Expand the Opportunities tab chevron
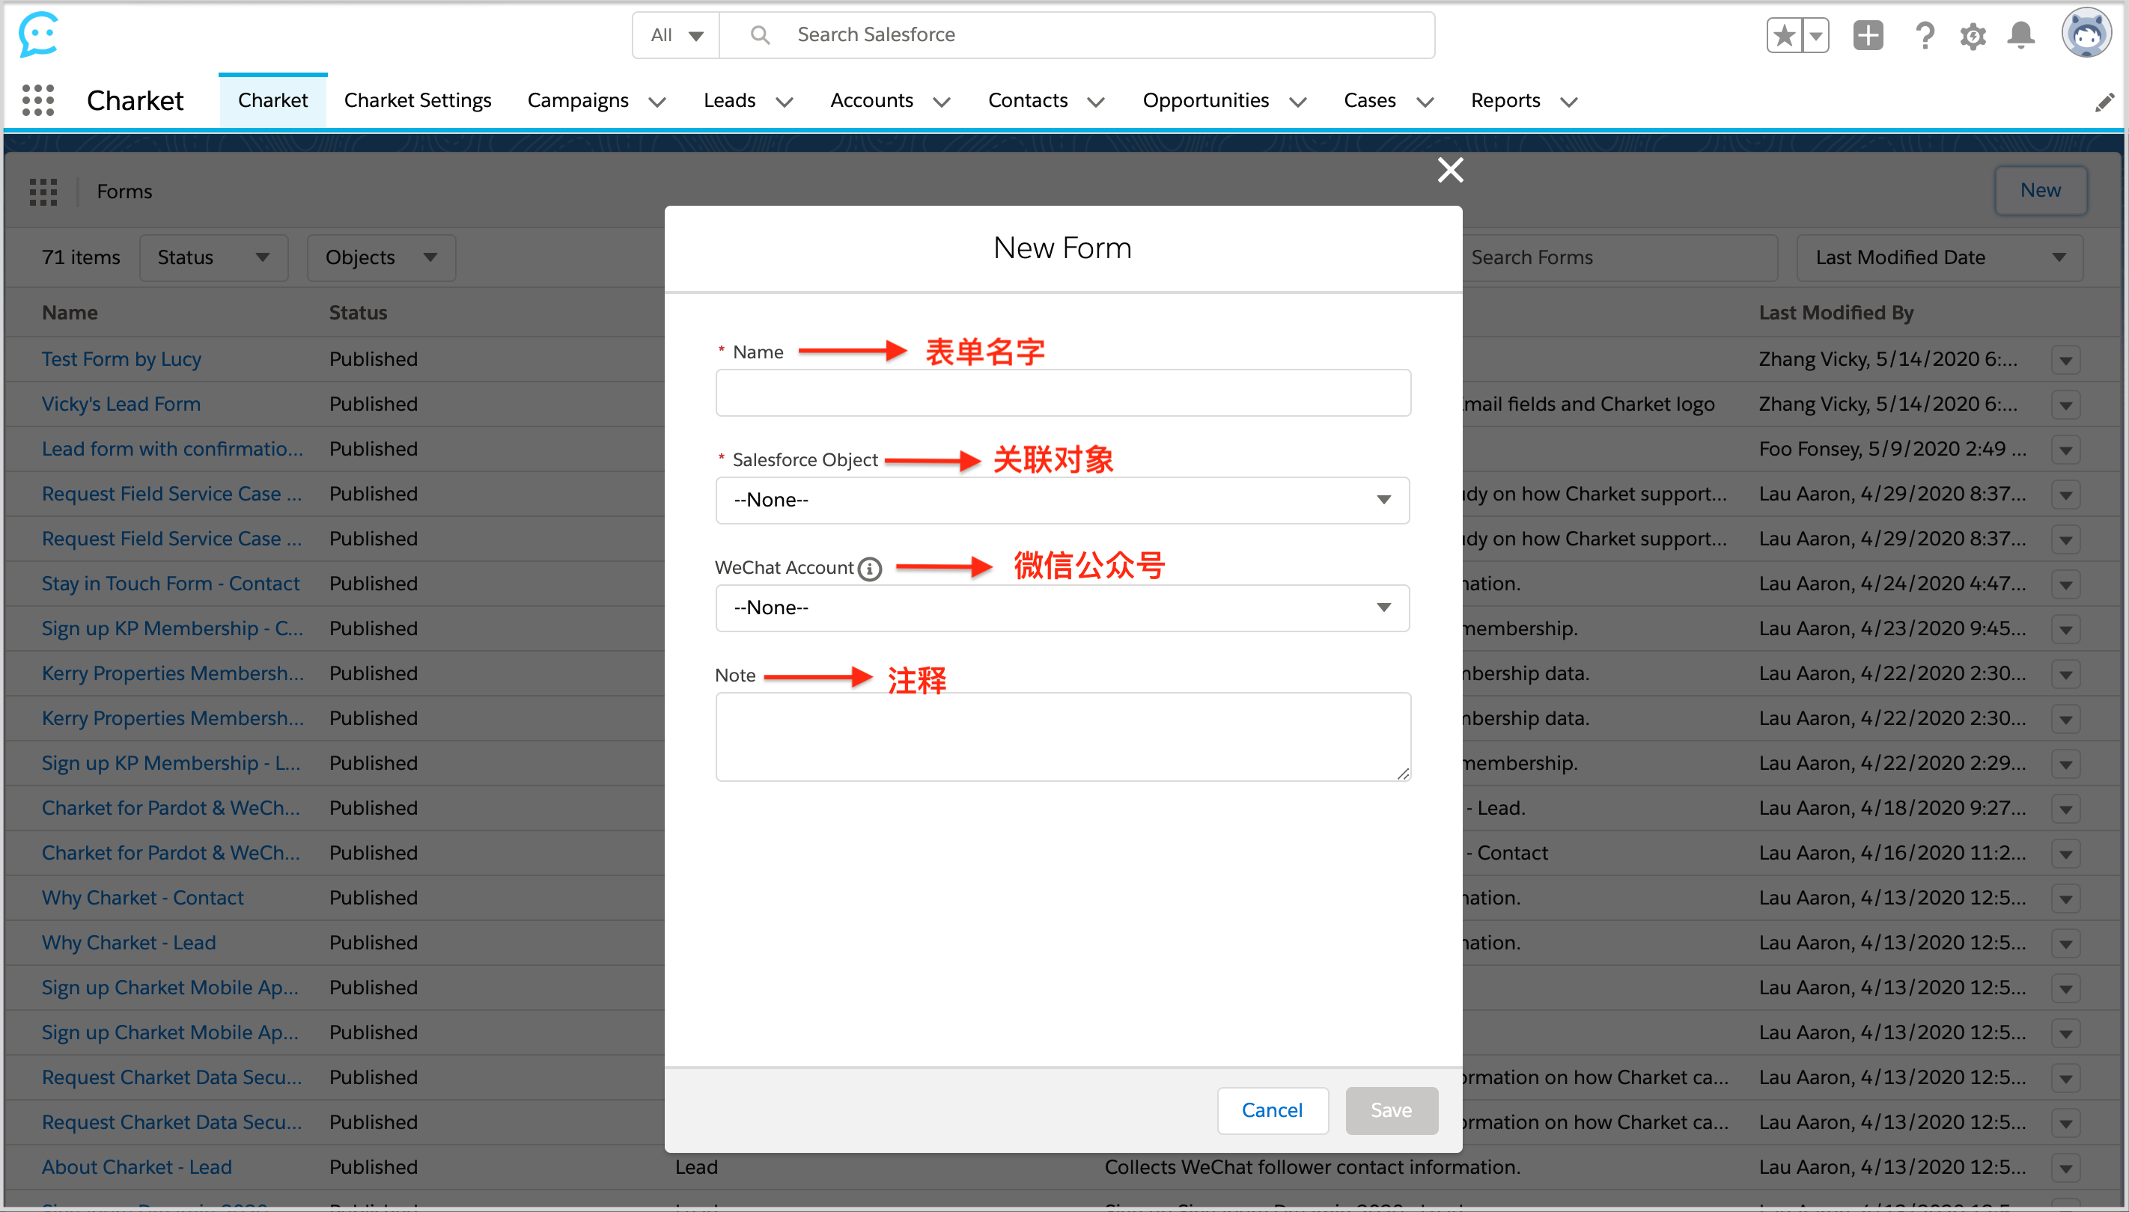Image resolution: width=2129 pixels, height=1212 pixels. click(x=1298, y=102)
